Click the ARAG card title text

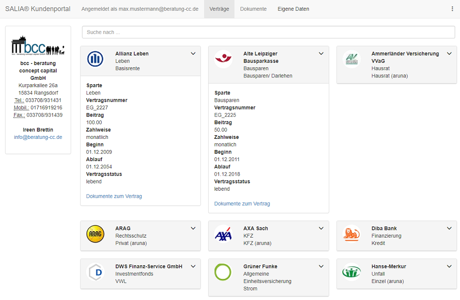click(x=123, y=228)
